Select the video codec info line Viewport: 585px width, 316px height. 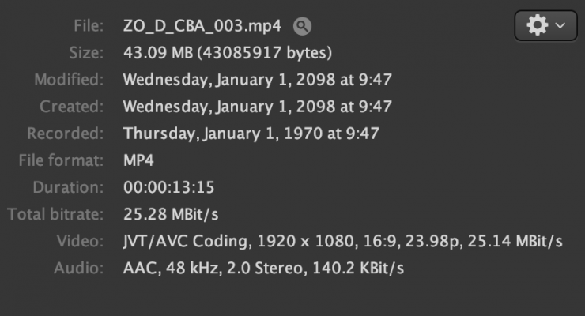coord(342,241)
